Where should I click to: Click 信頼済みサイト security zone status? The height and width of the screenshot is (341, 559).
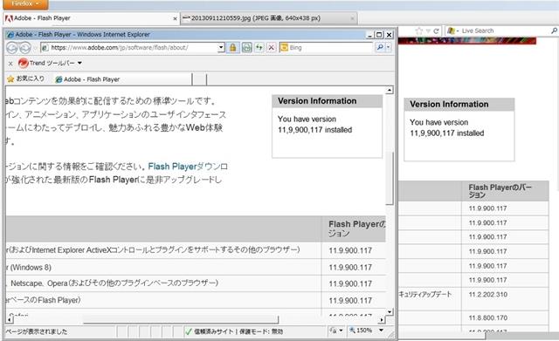(234, 331)
